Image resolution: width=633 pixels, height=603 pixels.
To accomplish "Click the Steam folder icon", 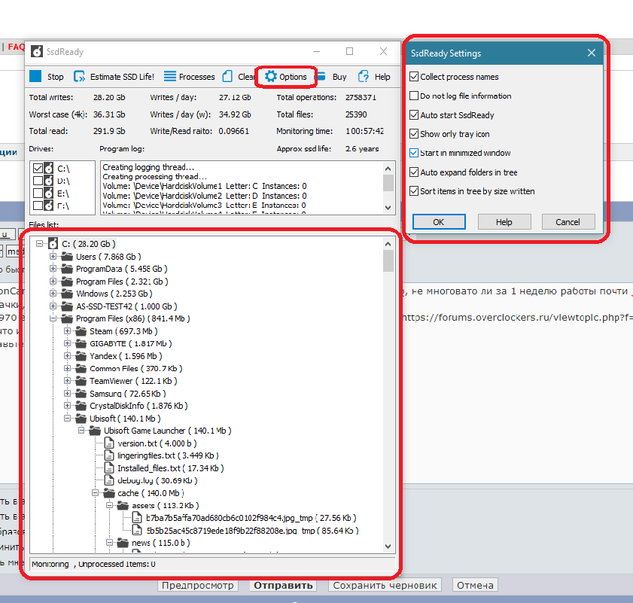I will (81, 331).
